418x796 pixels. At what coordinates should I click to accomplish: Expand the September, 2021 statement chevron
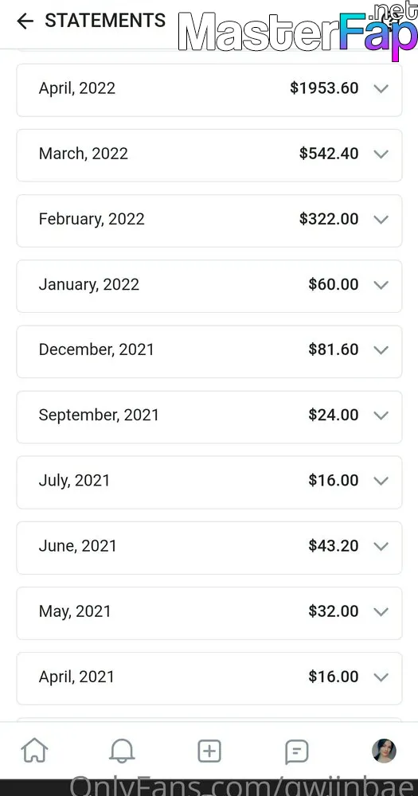coord(381,416)
